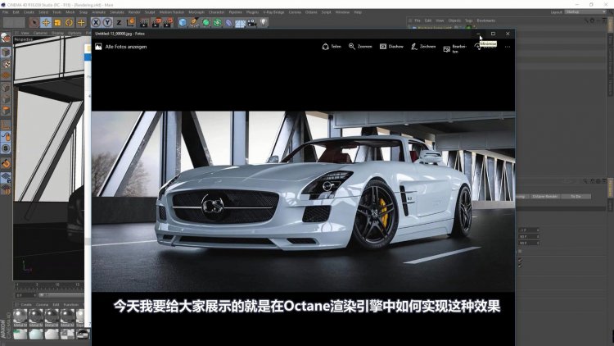Open Tags menu in Object Manager
Viewport: 614px width, 346px height.
[469, 20]
